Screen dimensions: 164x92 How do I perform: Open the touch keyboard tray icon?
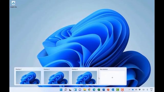pyautogui.click(x=143, y=90)
